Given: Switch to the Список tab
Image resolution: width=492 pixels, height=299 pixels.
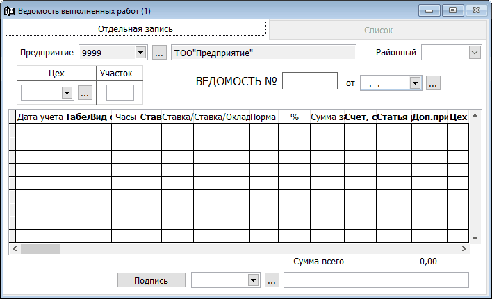Looking at the screenshot, I should [x=378, y=30].
